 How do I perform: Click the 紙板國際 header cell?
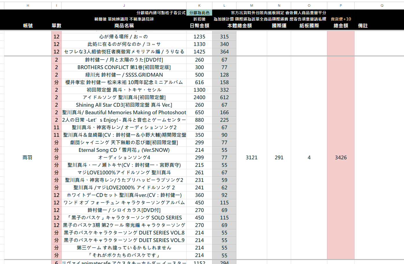pos(309,26)
